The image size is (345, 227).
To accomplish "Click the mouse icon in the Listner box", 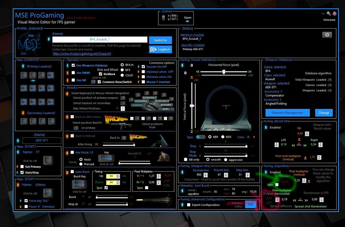I will tap(163, 18).
